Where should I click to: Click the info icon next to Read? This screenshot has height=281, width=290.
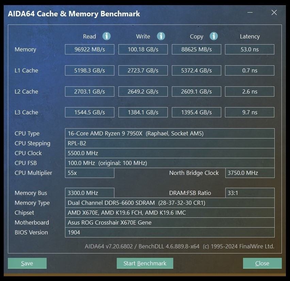107,36
